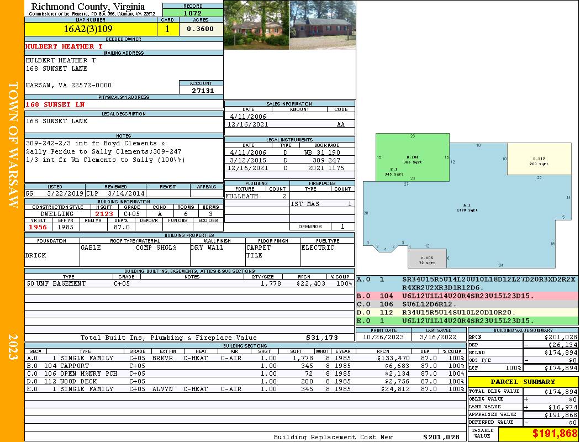Click depreciation percent 87.0 in Building Information
The image size is (580, 442).
coord(122,227)
